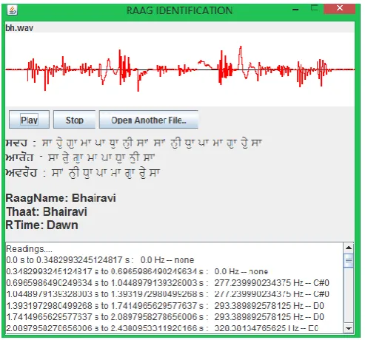Click scrollbar up arrow in readings
This screenshot has width=365, height=340.
(349, 248)
